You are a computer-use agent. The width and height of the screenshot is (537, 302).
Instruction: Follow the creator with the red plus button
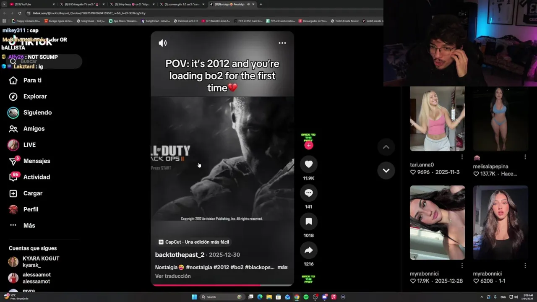click(x=309, y=145)
